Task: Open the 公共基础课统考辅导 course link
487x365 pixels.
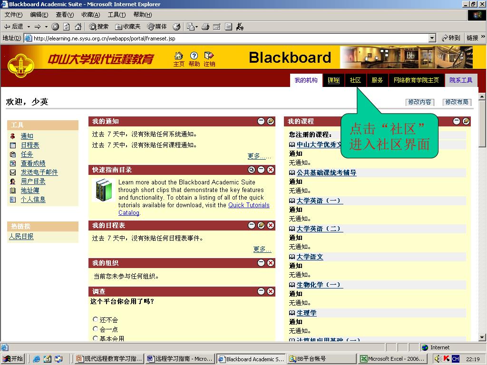Action: [x=326, y=173]
